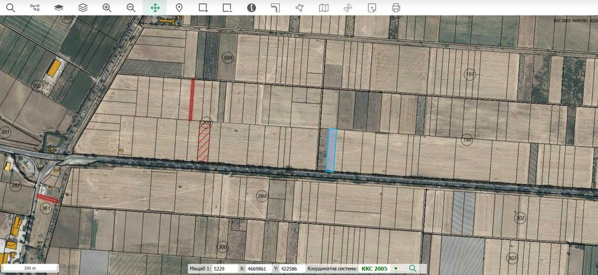Select the measure ruler tool
The width and height of the screenshot is (598, 275).
[275, 8]
